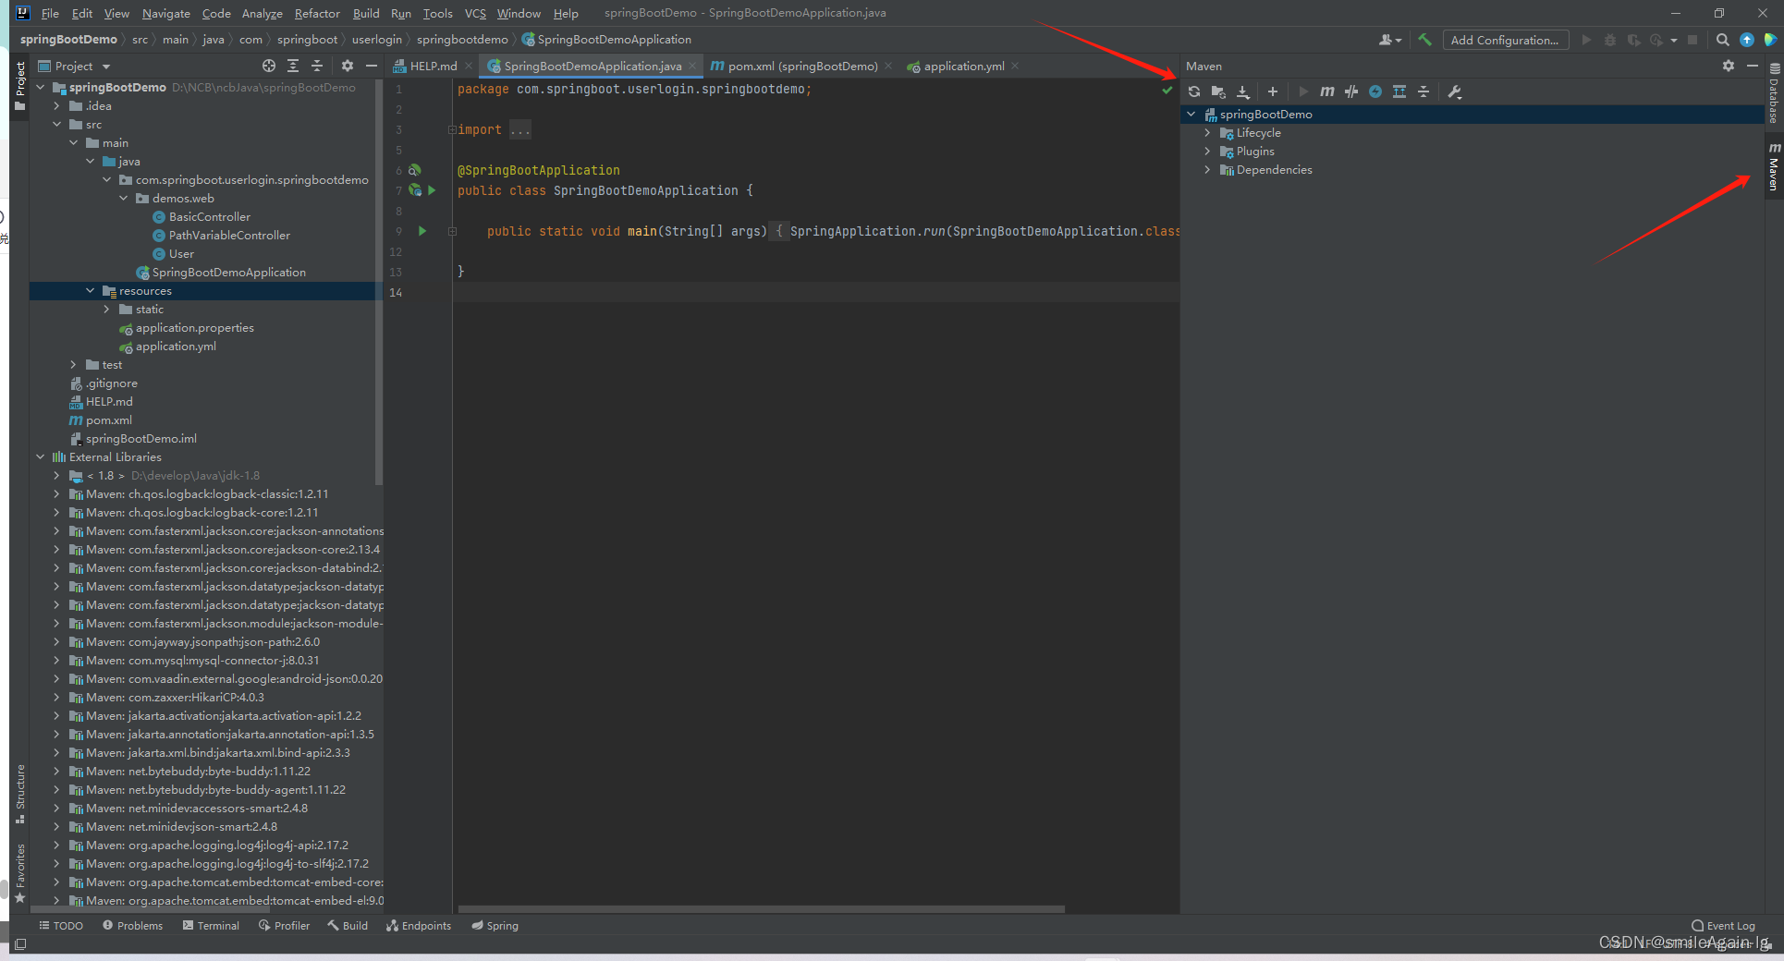Image resolution: width=1784 pixels, height=961 pixels.
Task: Open Maven Settings wrench icon
Action: click(x=1455, y=91)
